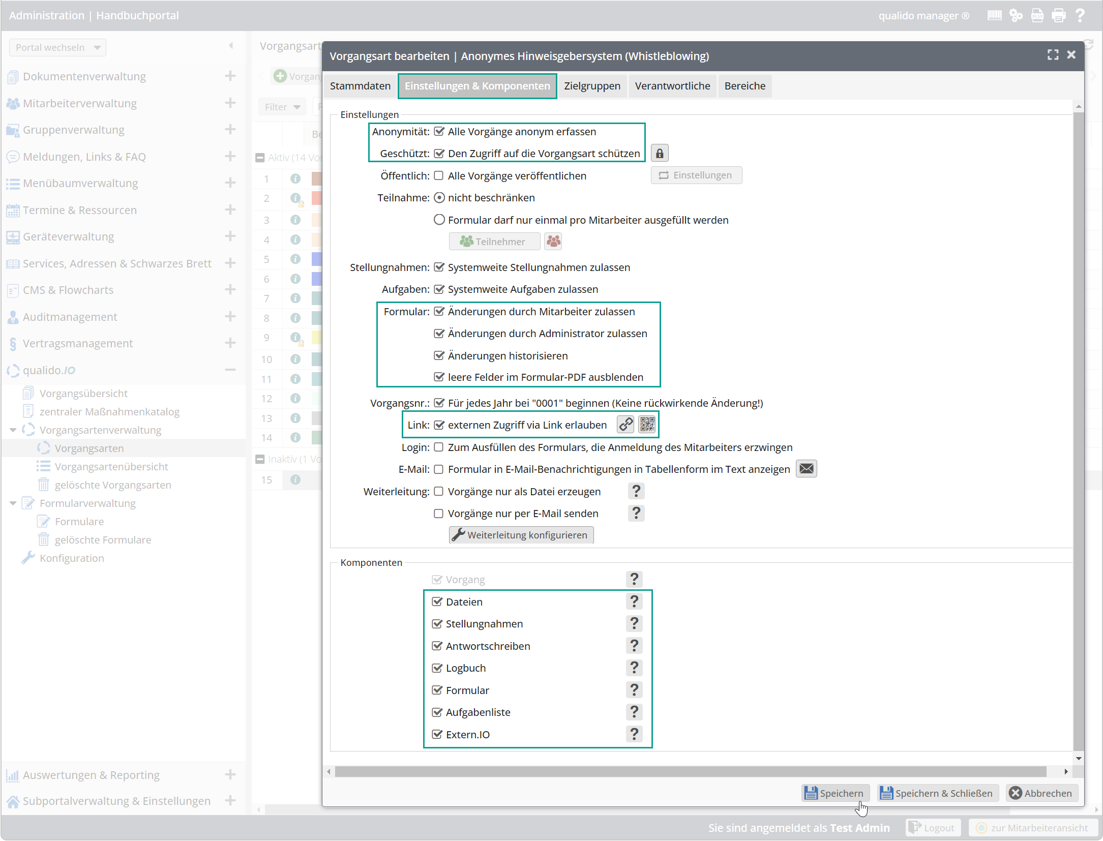
Task: Collapse the Formularverwaltung tree node
Action: 13,503
